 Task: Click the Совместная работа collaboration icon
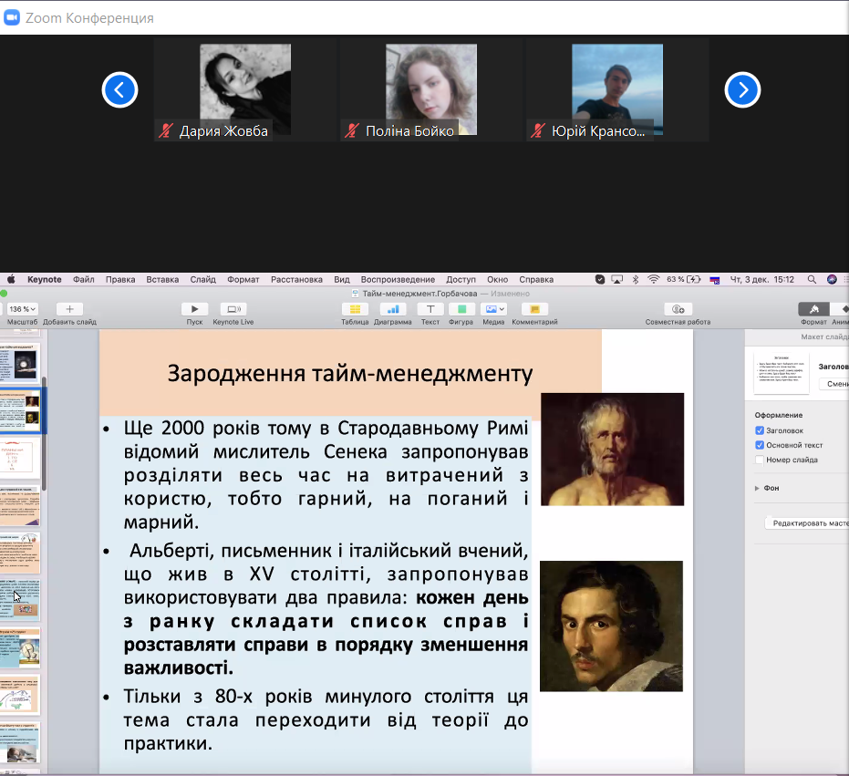click(x=678, y=308)
